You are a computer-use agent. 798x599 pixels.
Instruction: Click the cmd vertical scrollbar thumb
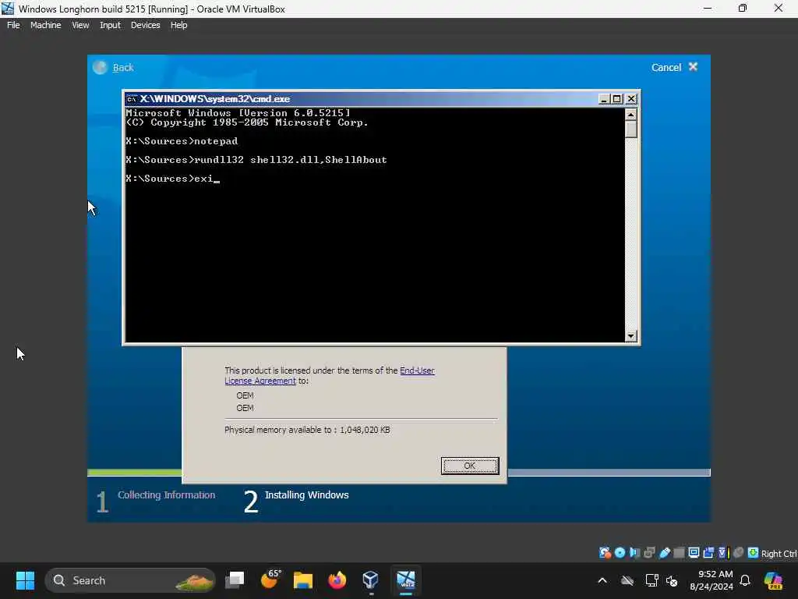630,129
